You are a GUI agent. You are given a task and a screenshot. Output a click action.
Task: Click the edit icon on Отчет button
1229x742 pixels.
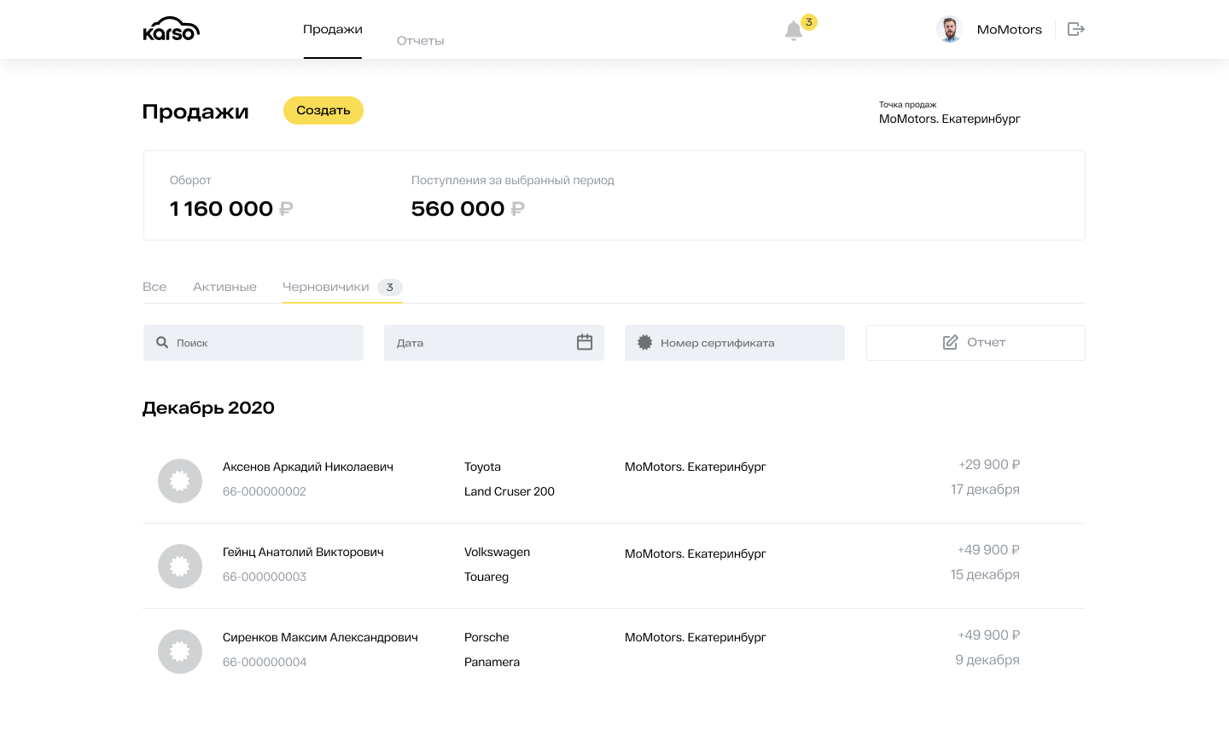[951, 342]
